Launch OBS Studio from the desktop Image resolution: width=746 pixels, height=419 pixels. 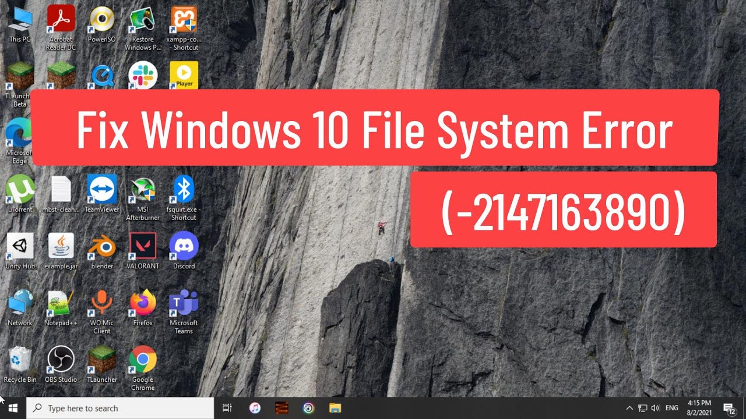coord(61,365)
